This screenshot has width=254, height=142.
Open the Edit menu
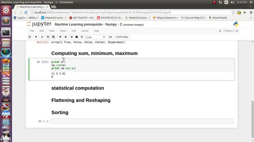pos(41,31)
